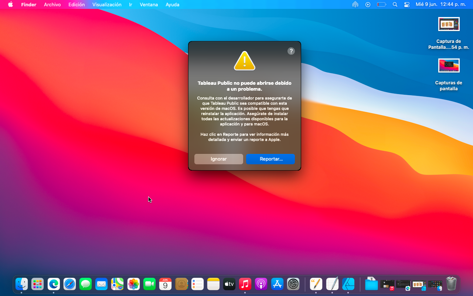Open Microsoft Edge from the Dock
The image size is (473, 296).
pyautogui.click(x=54, y=284)
